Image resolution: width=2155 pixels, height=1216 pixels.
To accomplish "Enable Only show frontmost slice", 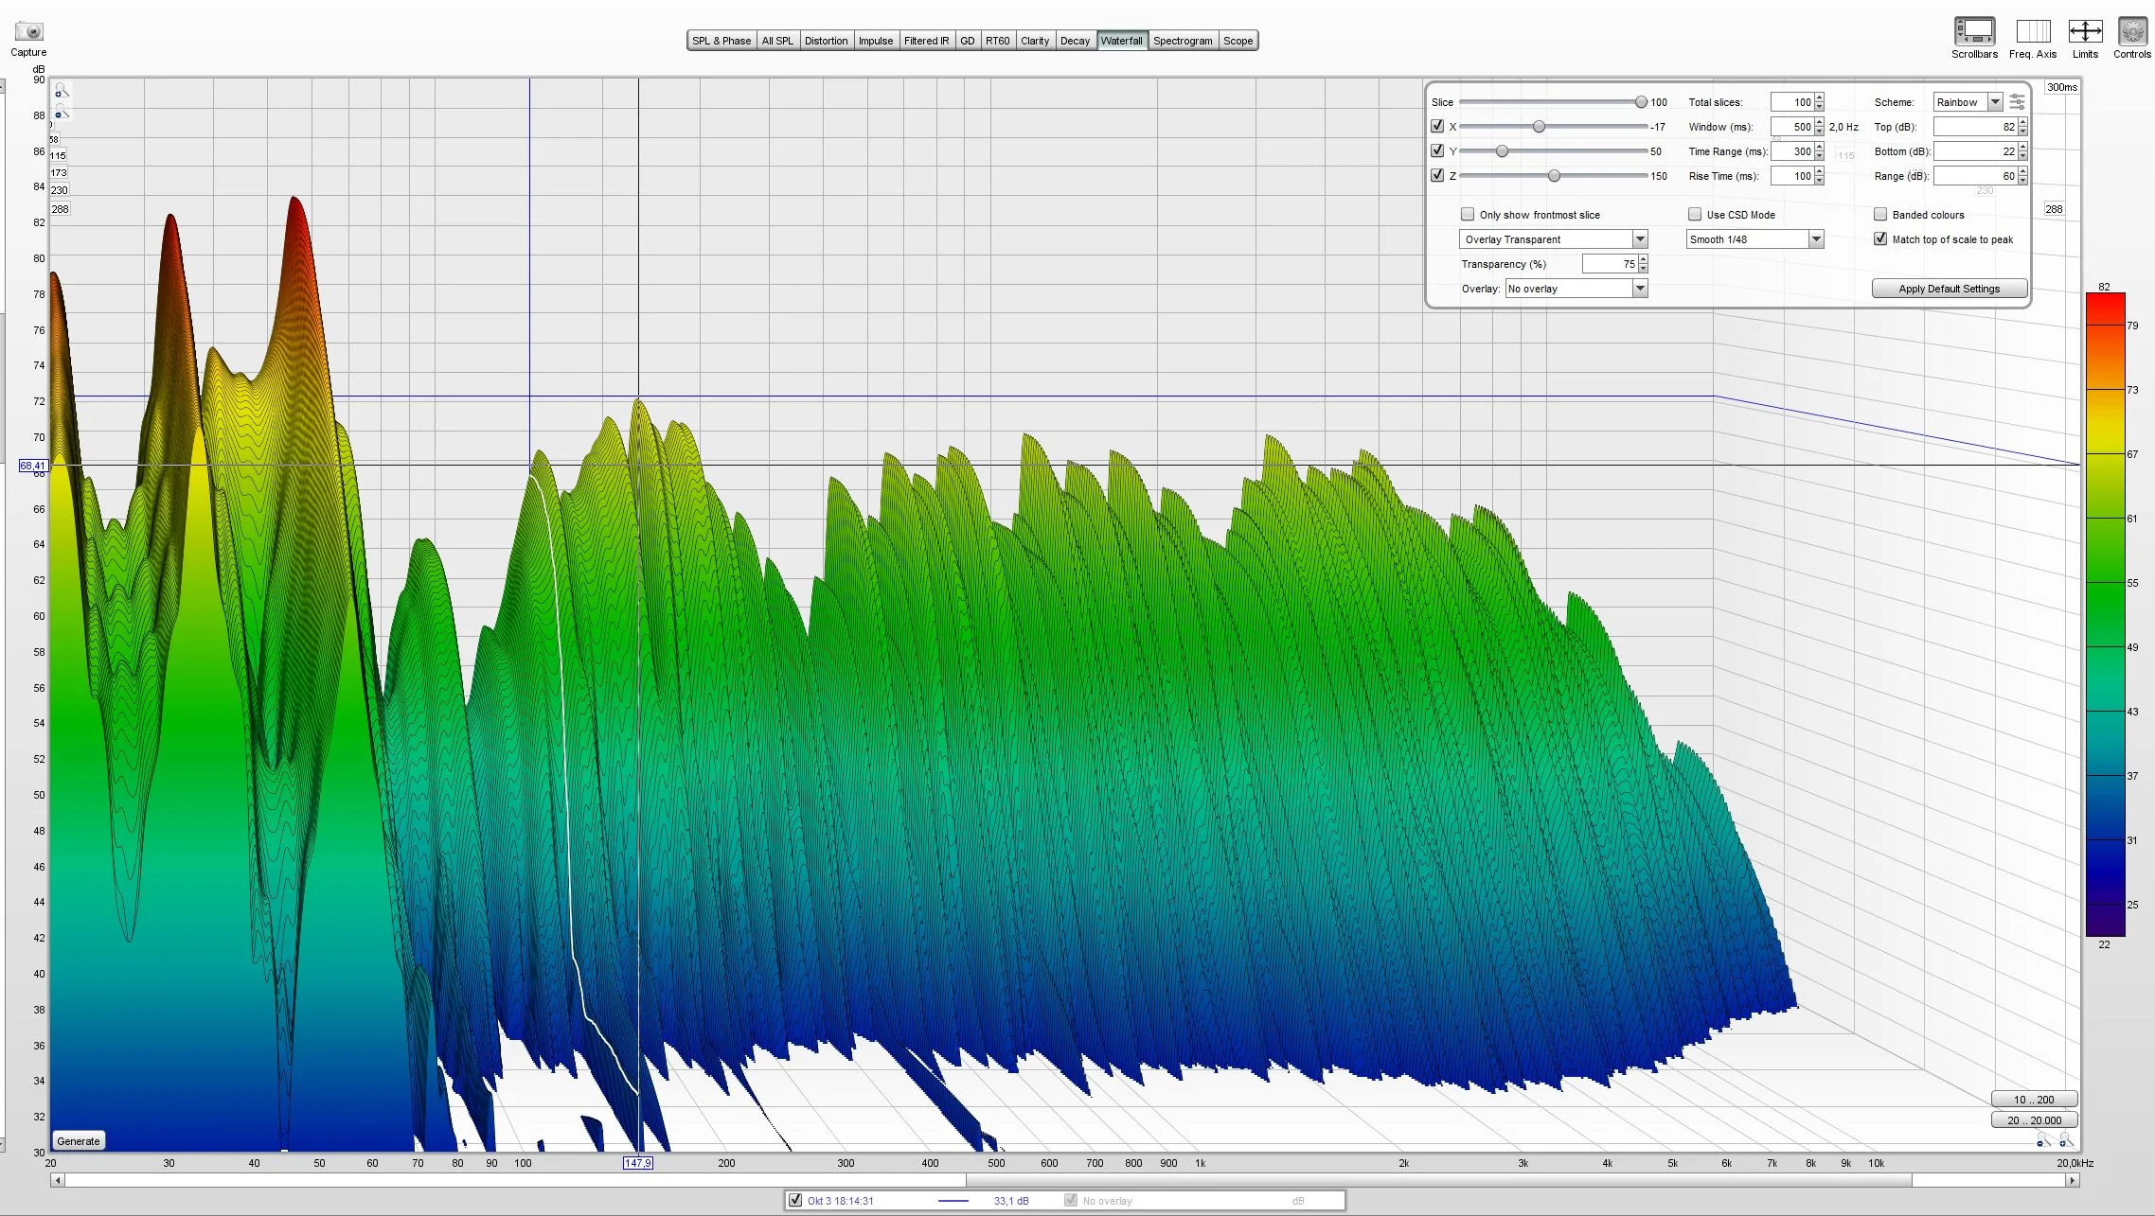I will pos(1468,214).
